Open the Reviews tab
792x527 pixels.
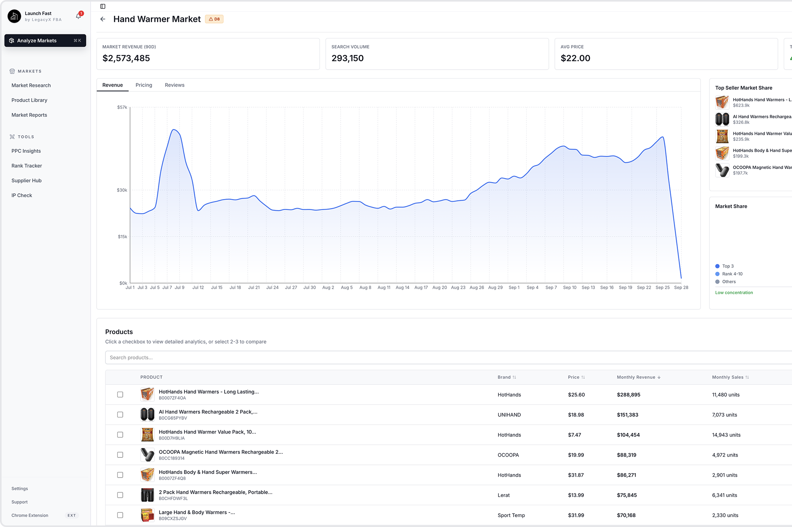coord(175,85)
